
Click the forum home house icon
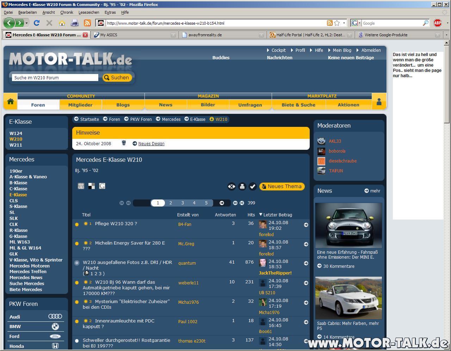click(x=10, y=102)
